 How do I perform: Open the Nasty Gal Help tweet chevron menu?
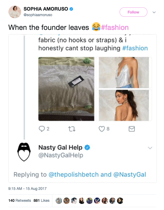[x=150, y=148]
